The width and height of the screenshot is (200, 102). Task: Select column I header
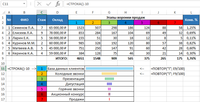tap(142, 12)
